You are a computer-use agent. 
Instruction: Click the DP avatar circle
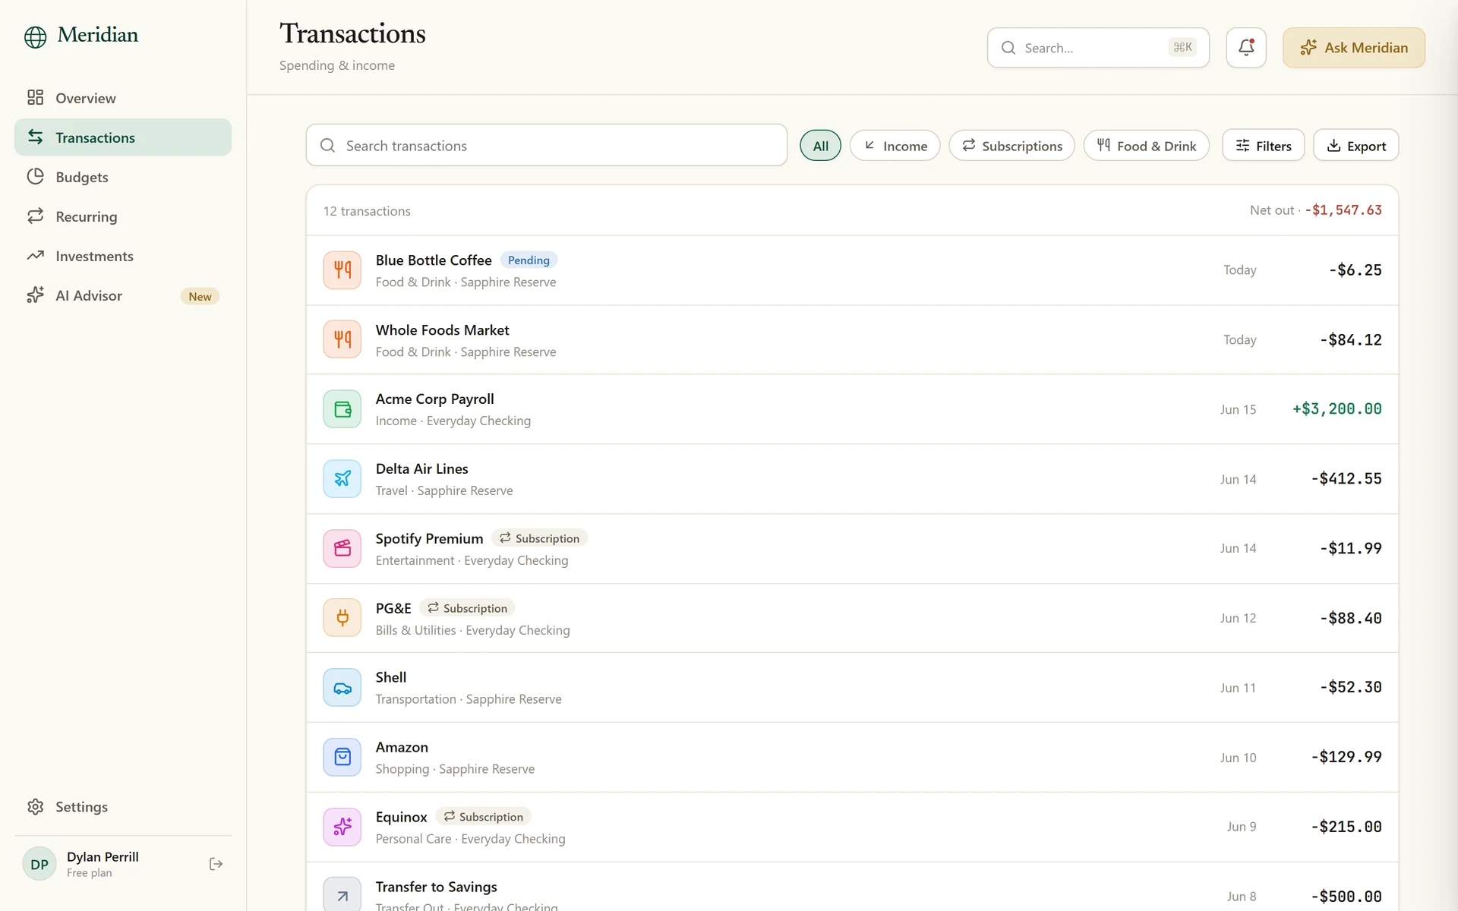(x=39, y=864)
